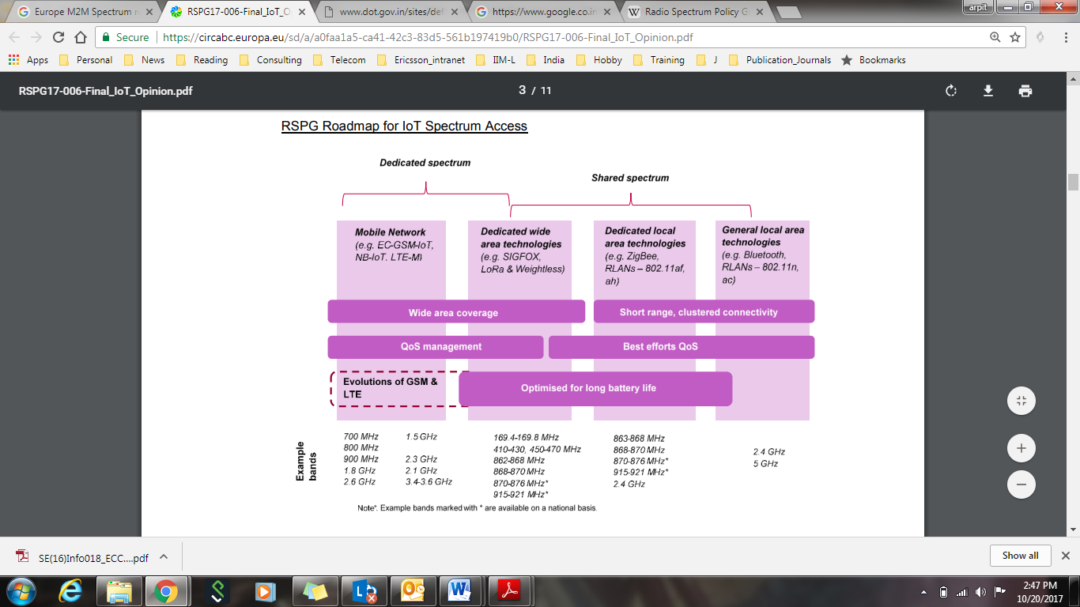Click the fit to page button
The image size is (1080, 607).
tap(1021, 401)
